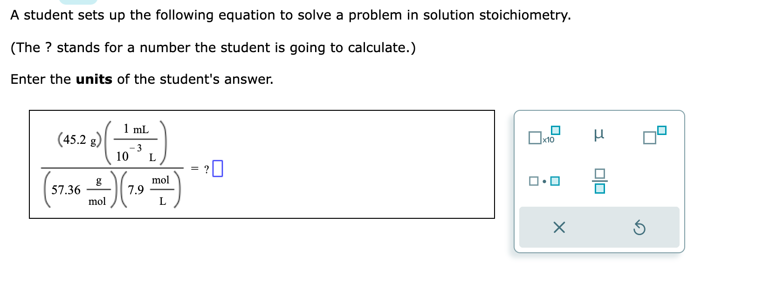Click the solution stoichiometry sentence
The height and width of the screenshot is (297, 770).
click(x=291, y=15)
